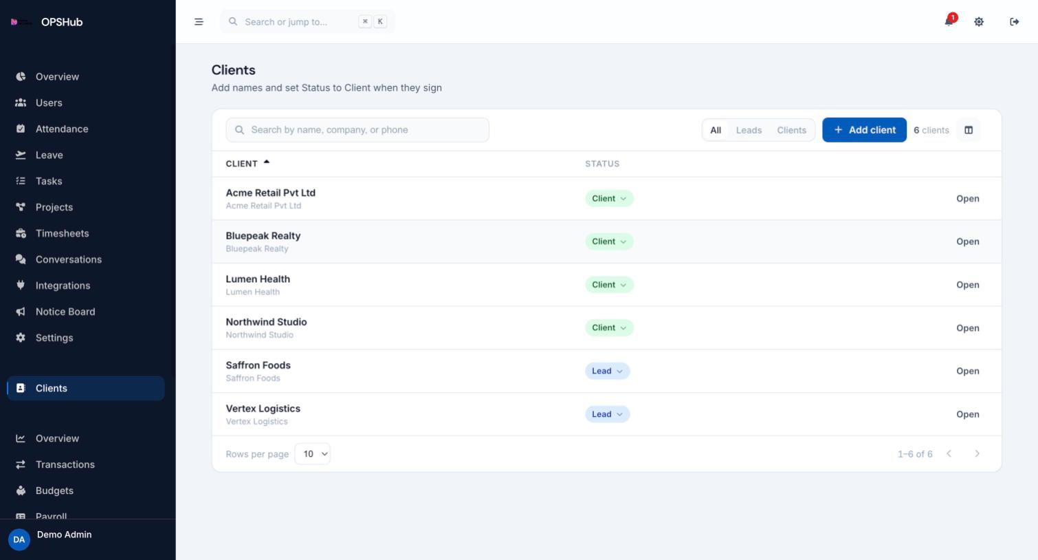Expand status dropdown for Acme Retail Pvt Ltd
This screenshot has height=560, width=1038.
(609, 199)
